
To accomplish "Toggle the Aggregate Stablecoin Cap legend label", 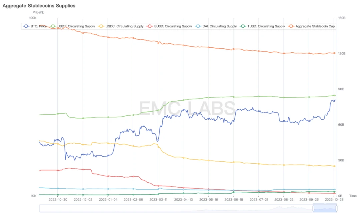I will click(315, 26).
